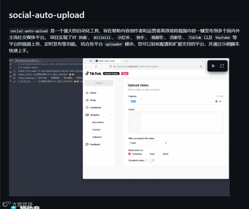
Task: Play the embedded demo media
Action: [x=213, y=66]
